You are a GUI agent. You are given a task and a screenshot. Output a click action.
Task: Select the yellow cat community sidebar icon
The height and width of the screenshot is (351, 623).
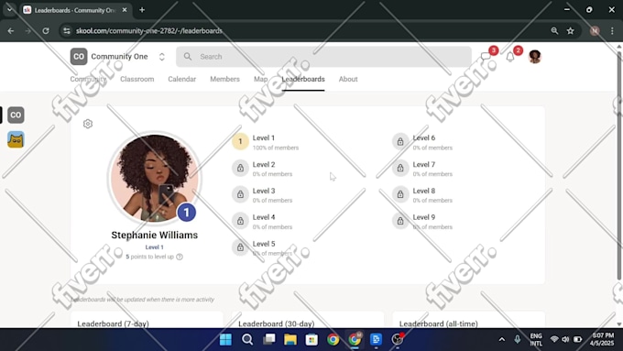[16, 139]
